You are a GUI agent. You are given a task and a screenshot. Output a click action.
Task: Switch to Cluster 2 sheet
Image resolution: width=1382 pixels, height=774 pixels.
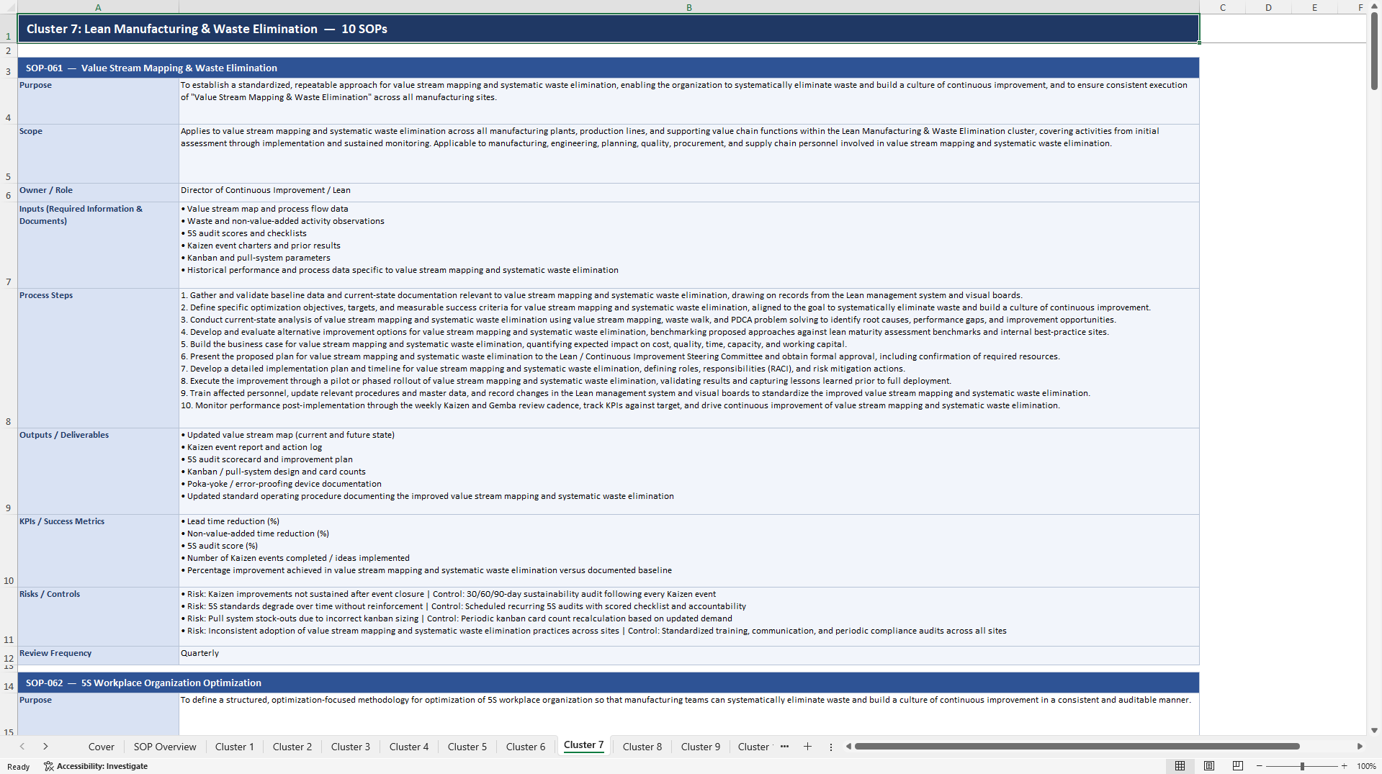[x=292, y=747]
